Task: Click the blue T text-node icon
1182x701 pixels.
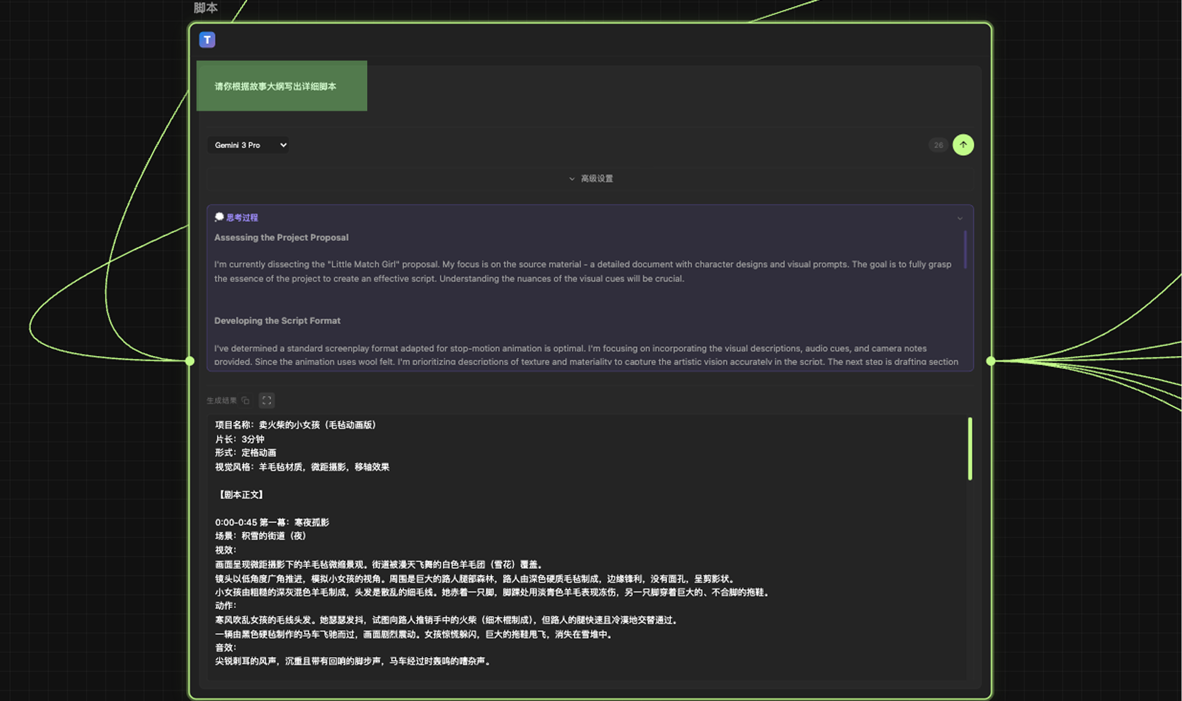Action: (x=207, y=40)
